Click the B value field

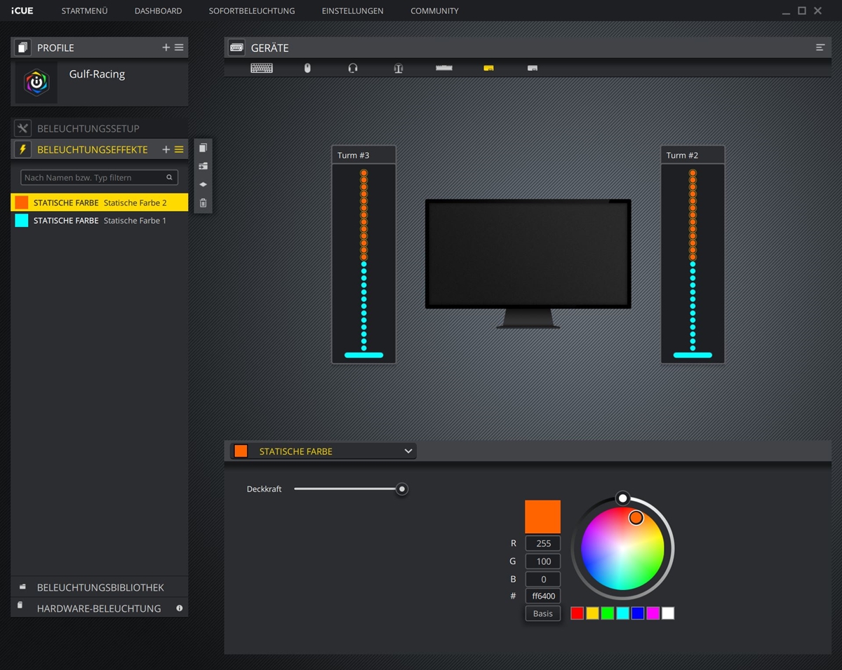coord(543,580)
